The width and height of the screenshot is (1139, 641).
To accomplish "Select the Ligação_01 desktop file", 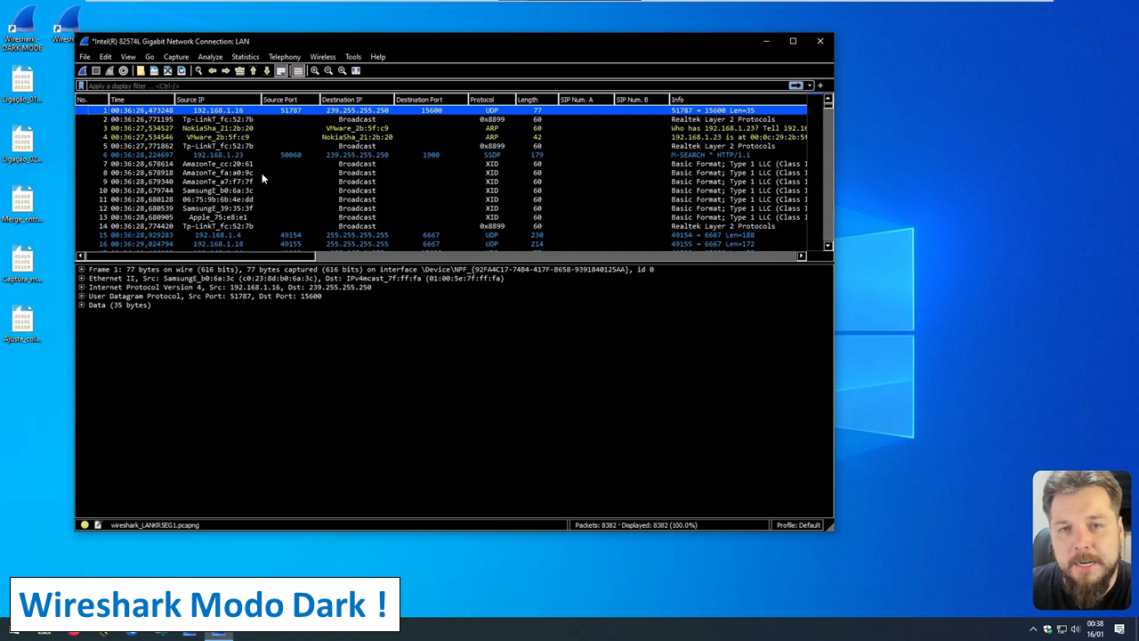I will tap(22, 86).
